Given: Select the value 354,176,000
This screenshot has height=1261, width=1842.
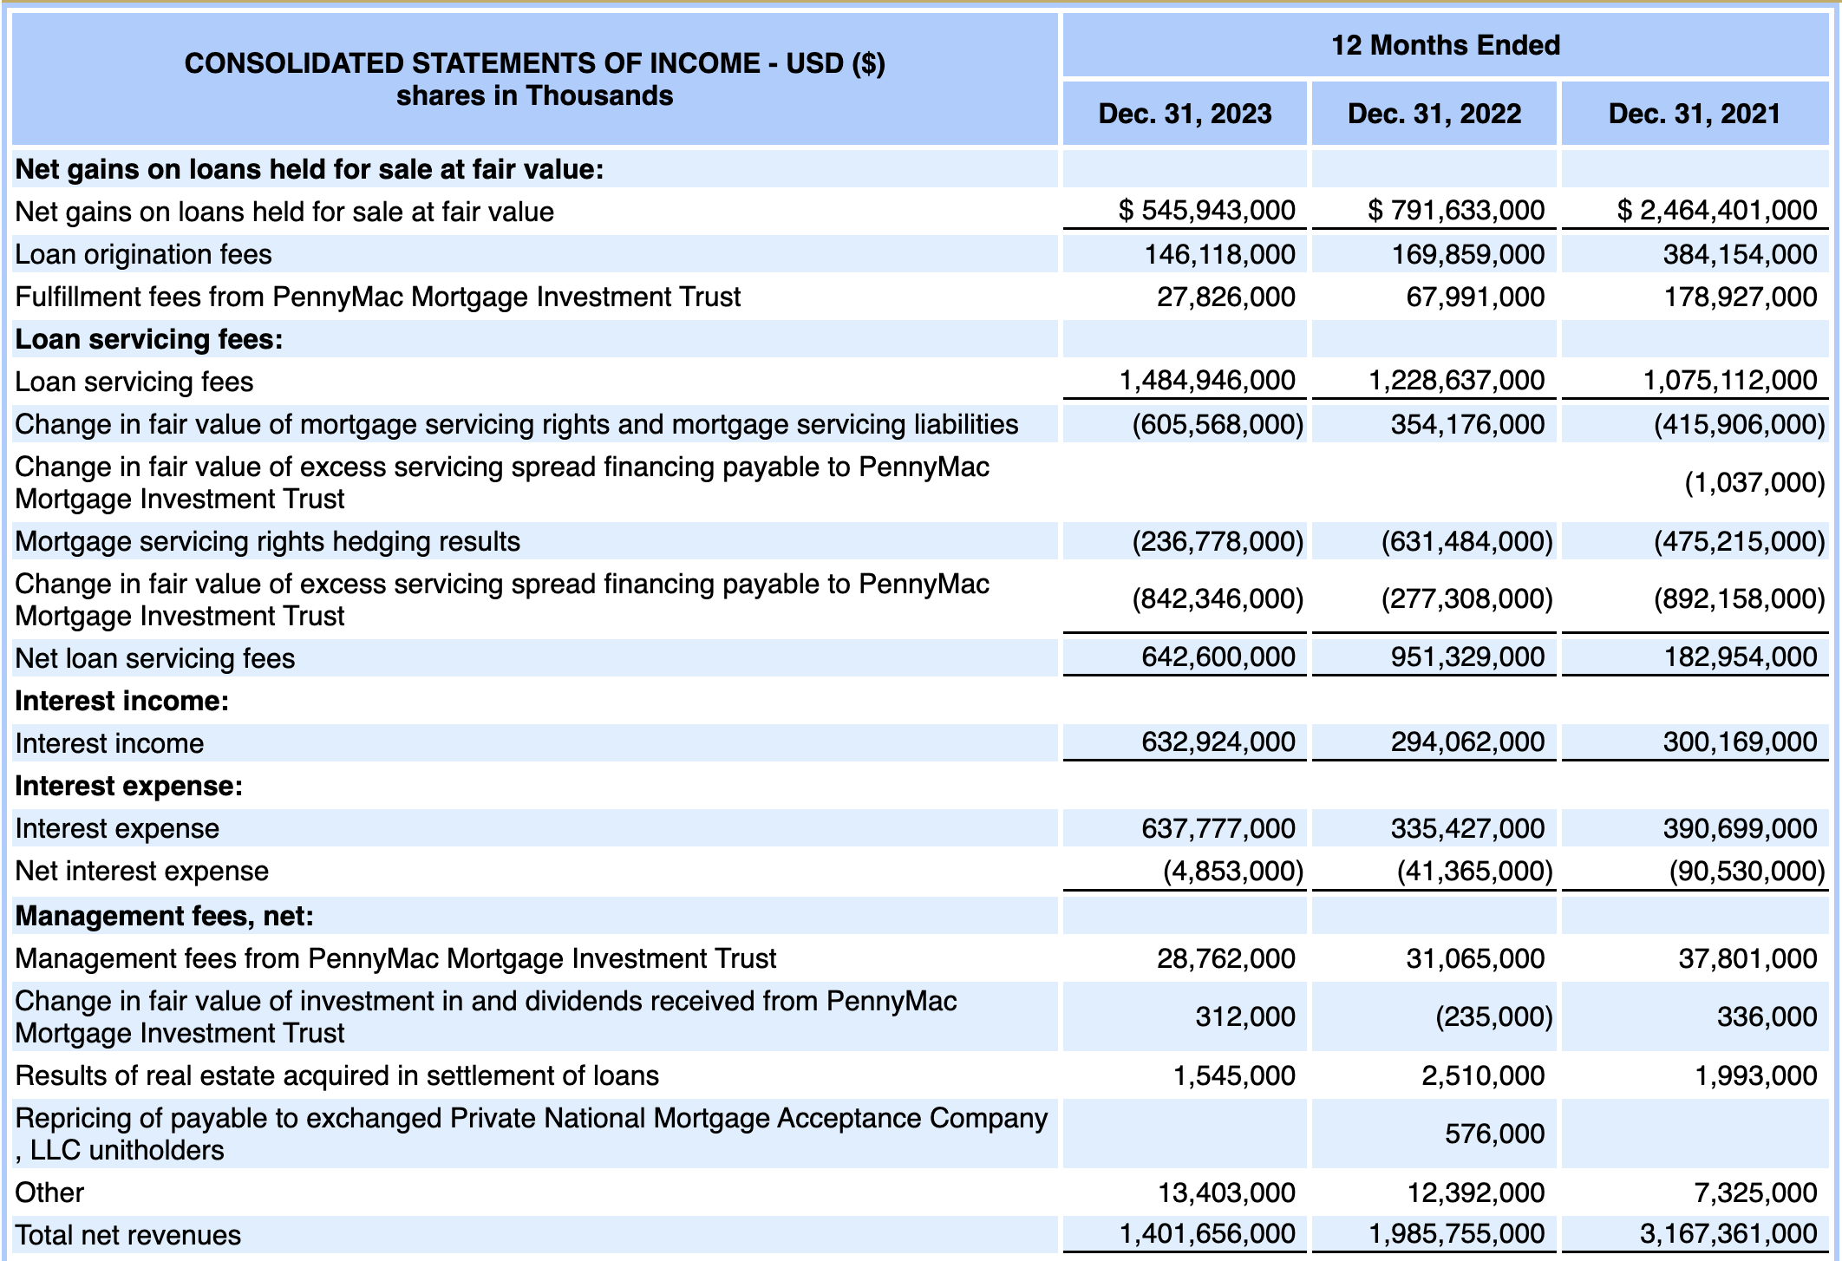Looking at the screenshot, I should pos(1467,424).
